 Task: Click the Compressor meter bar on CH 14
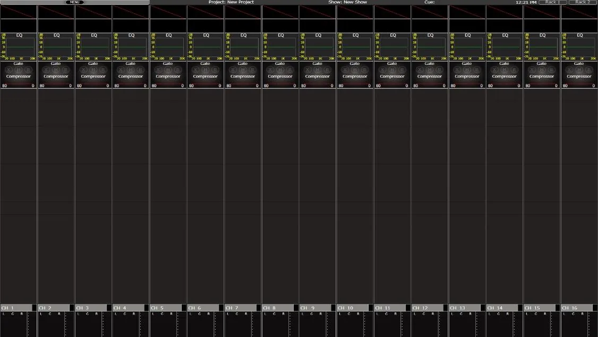pos(504,86)
